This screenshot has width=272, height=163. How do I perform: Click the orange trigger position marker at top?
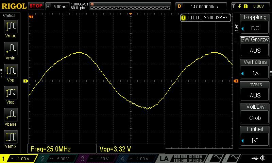(x=131, y=14)
